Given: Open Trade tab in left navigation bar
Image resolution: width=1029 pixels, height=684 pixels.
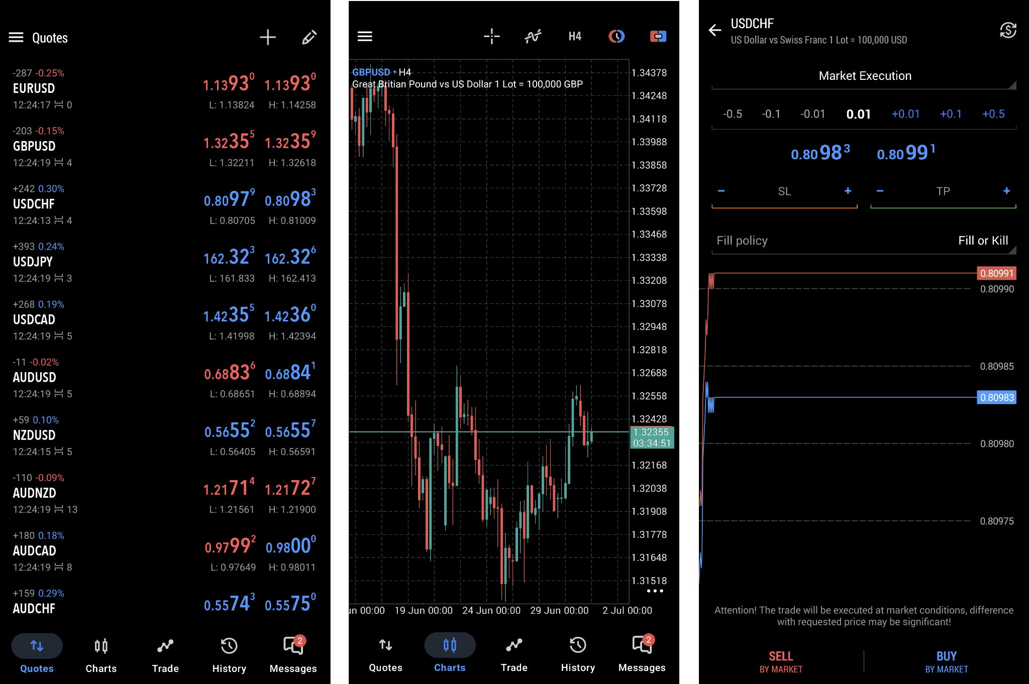Looking at the screenshot, I should 165,654.
